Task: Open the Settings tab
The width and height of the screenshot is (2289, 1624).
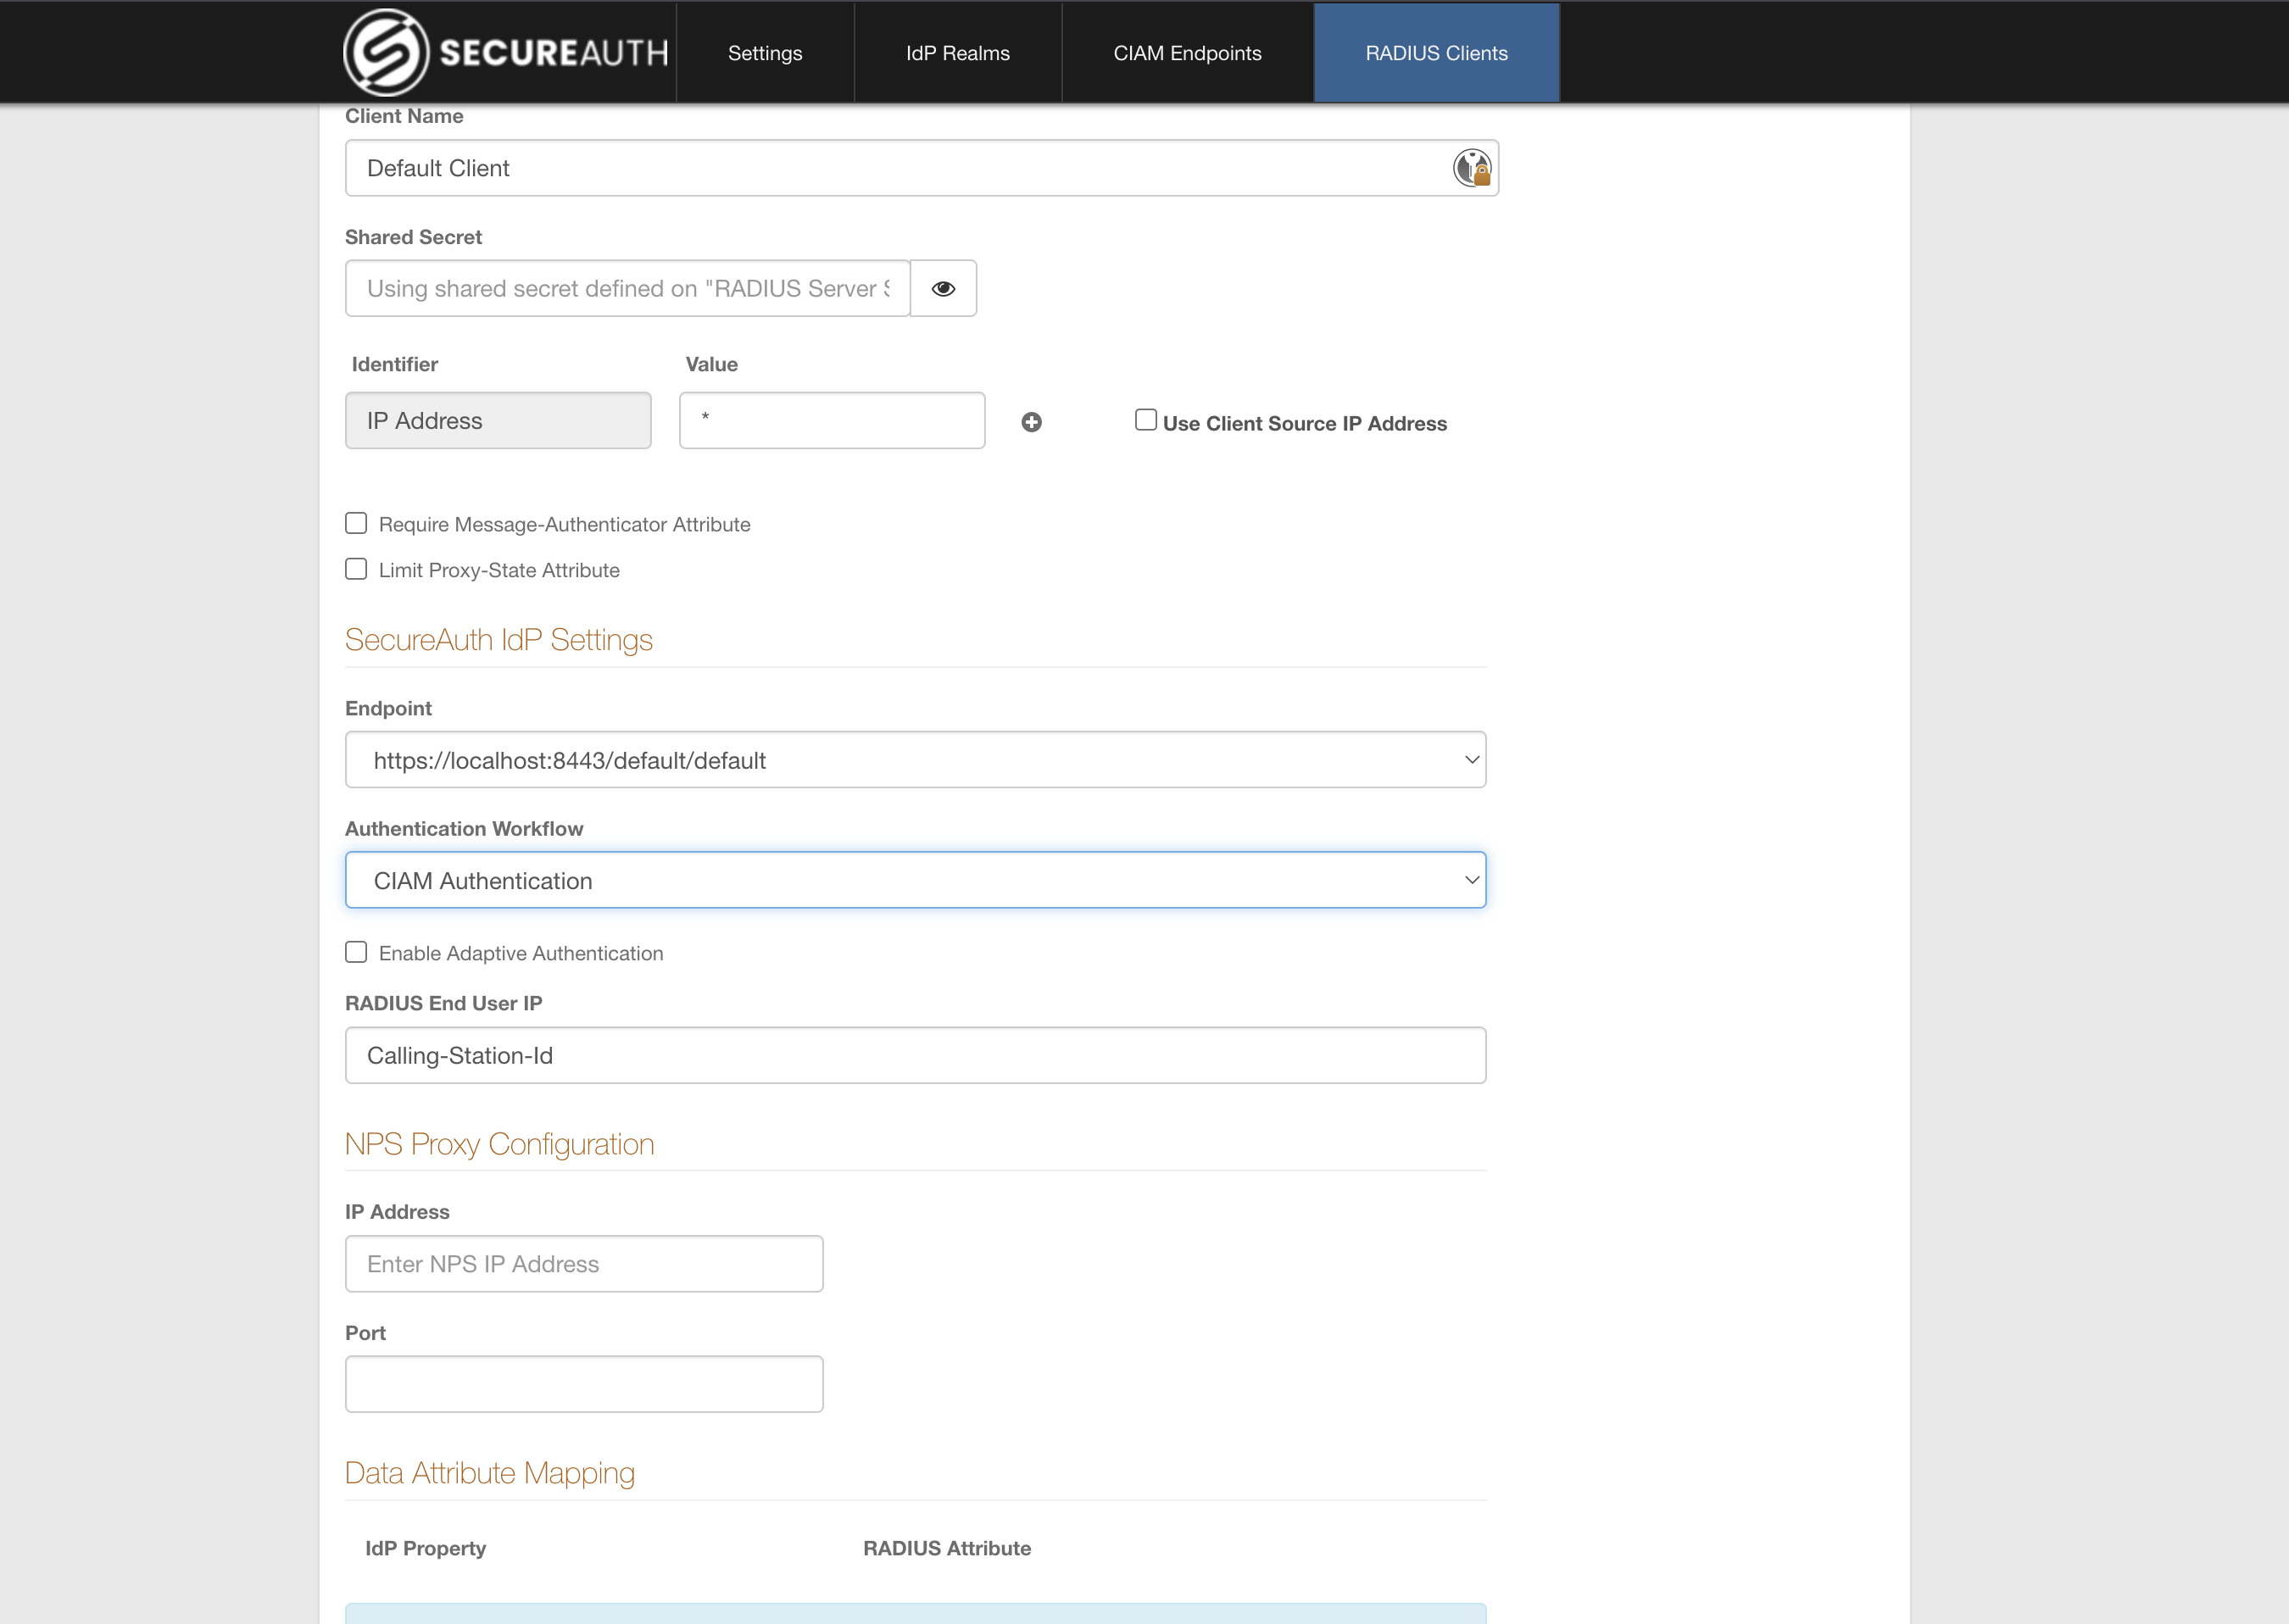Action: click(765, 53)
